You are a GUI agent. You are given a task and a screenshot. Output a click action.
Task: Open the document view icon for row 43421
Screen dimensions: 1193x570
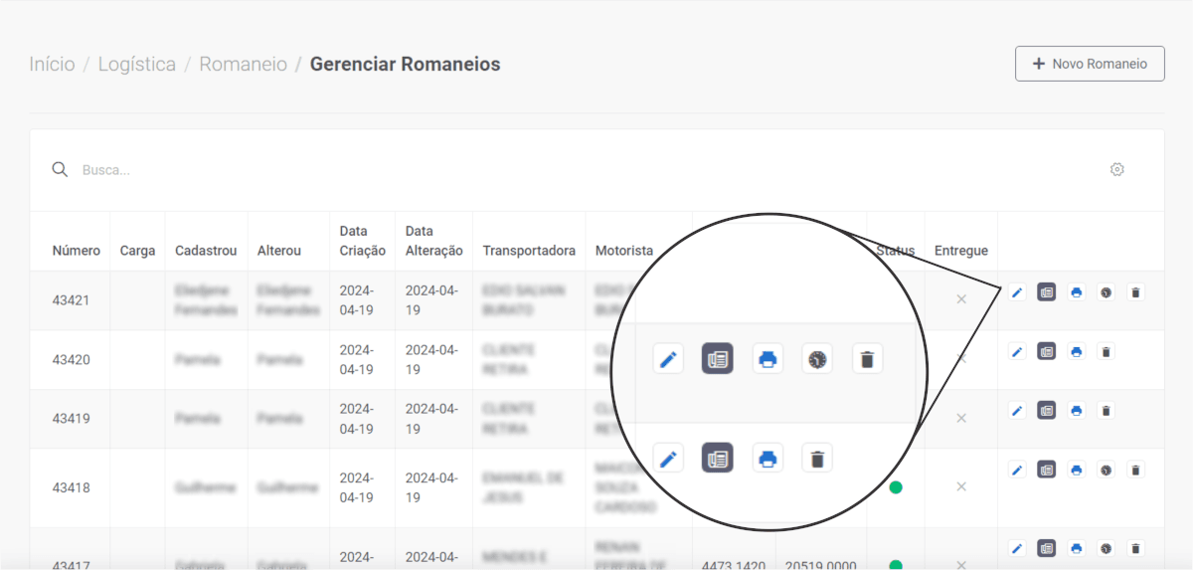(1047, 292)
